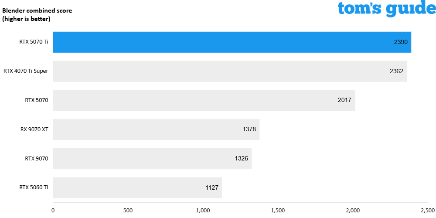Click the 2390 value label
The height and width of the screenshot is (218, 436).
click(x=400, y=42)
